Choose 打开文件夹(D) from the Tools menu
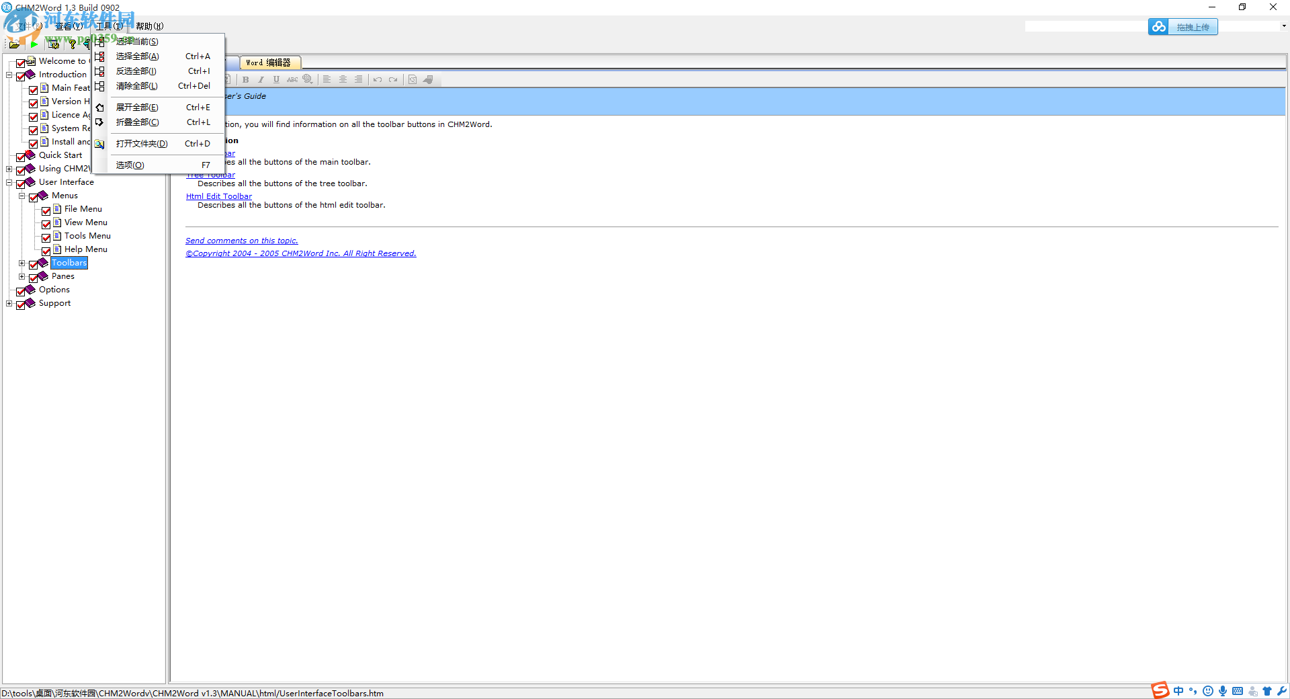Viewport: 1290px width, 699px height. 159,144
